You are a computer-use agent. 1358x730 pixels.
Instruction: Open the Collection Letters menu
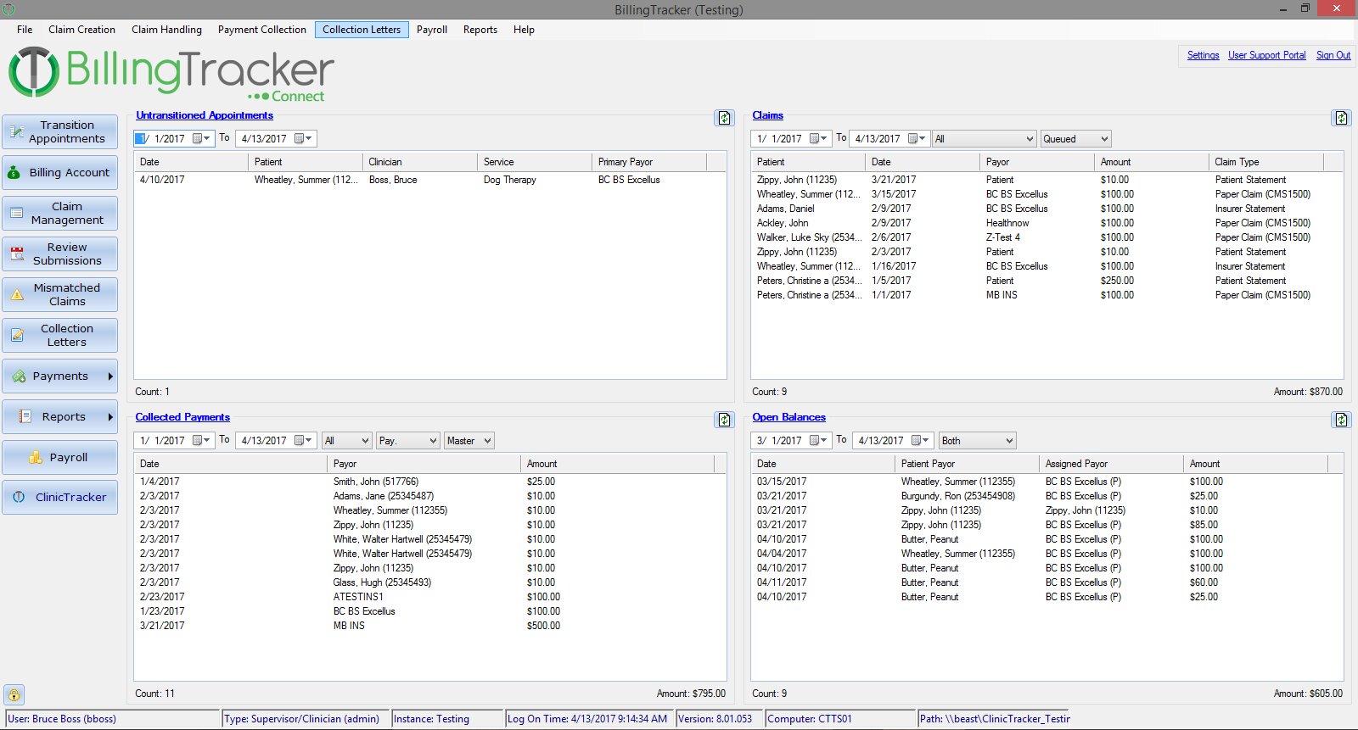362,30
